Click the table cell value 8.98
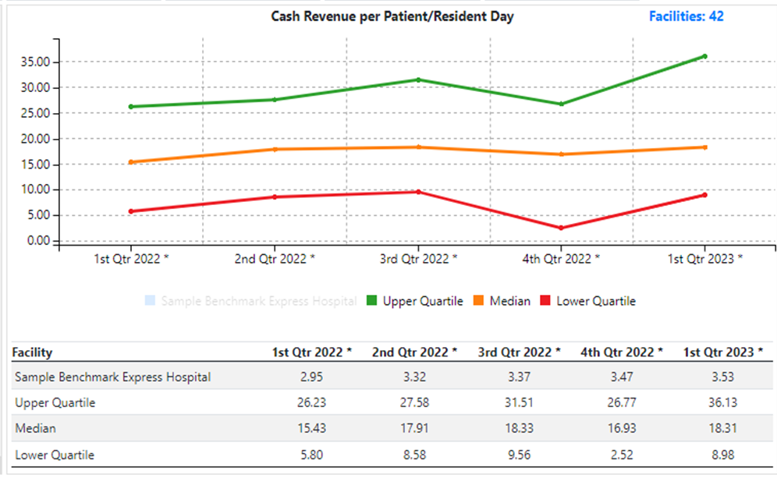Viewport: 777px width, 478px height. point(723,455)
